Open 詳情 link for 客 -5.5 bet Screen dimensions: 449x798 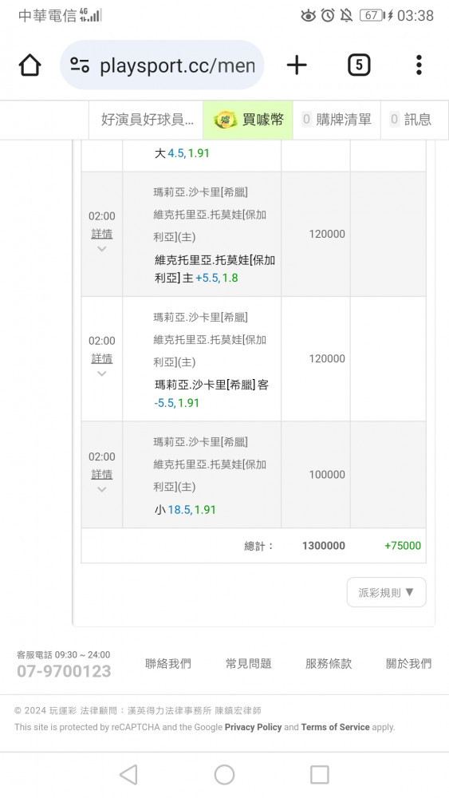click(x=102, y=359)
